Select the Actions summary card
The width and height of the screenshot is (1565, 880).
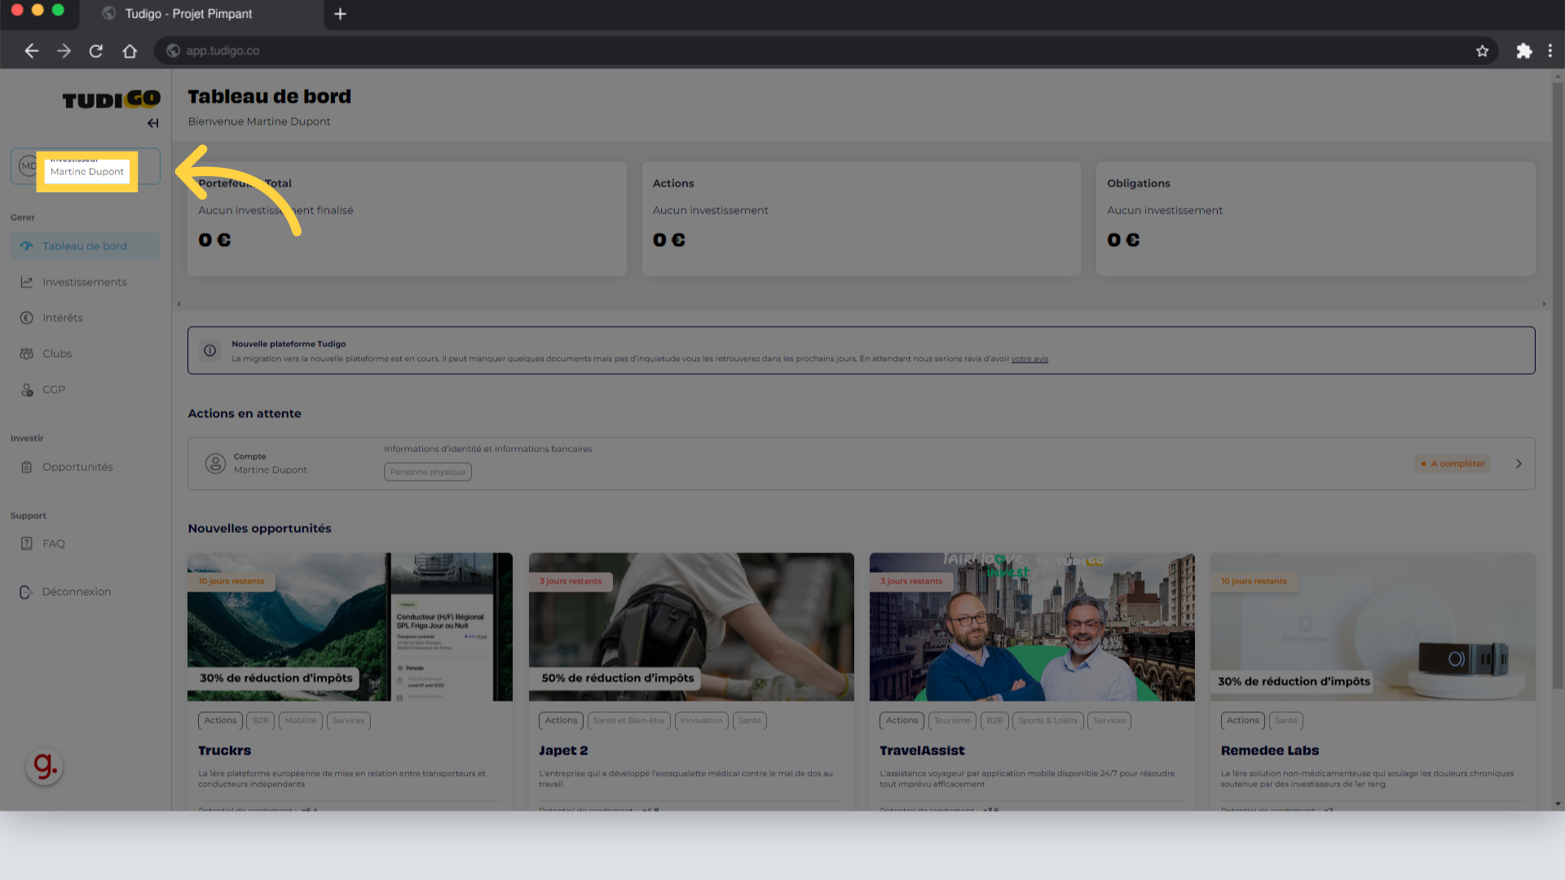point(861,218)
